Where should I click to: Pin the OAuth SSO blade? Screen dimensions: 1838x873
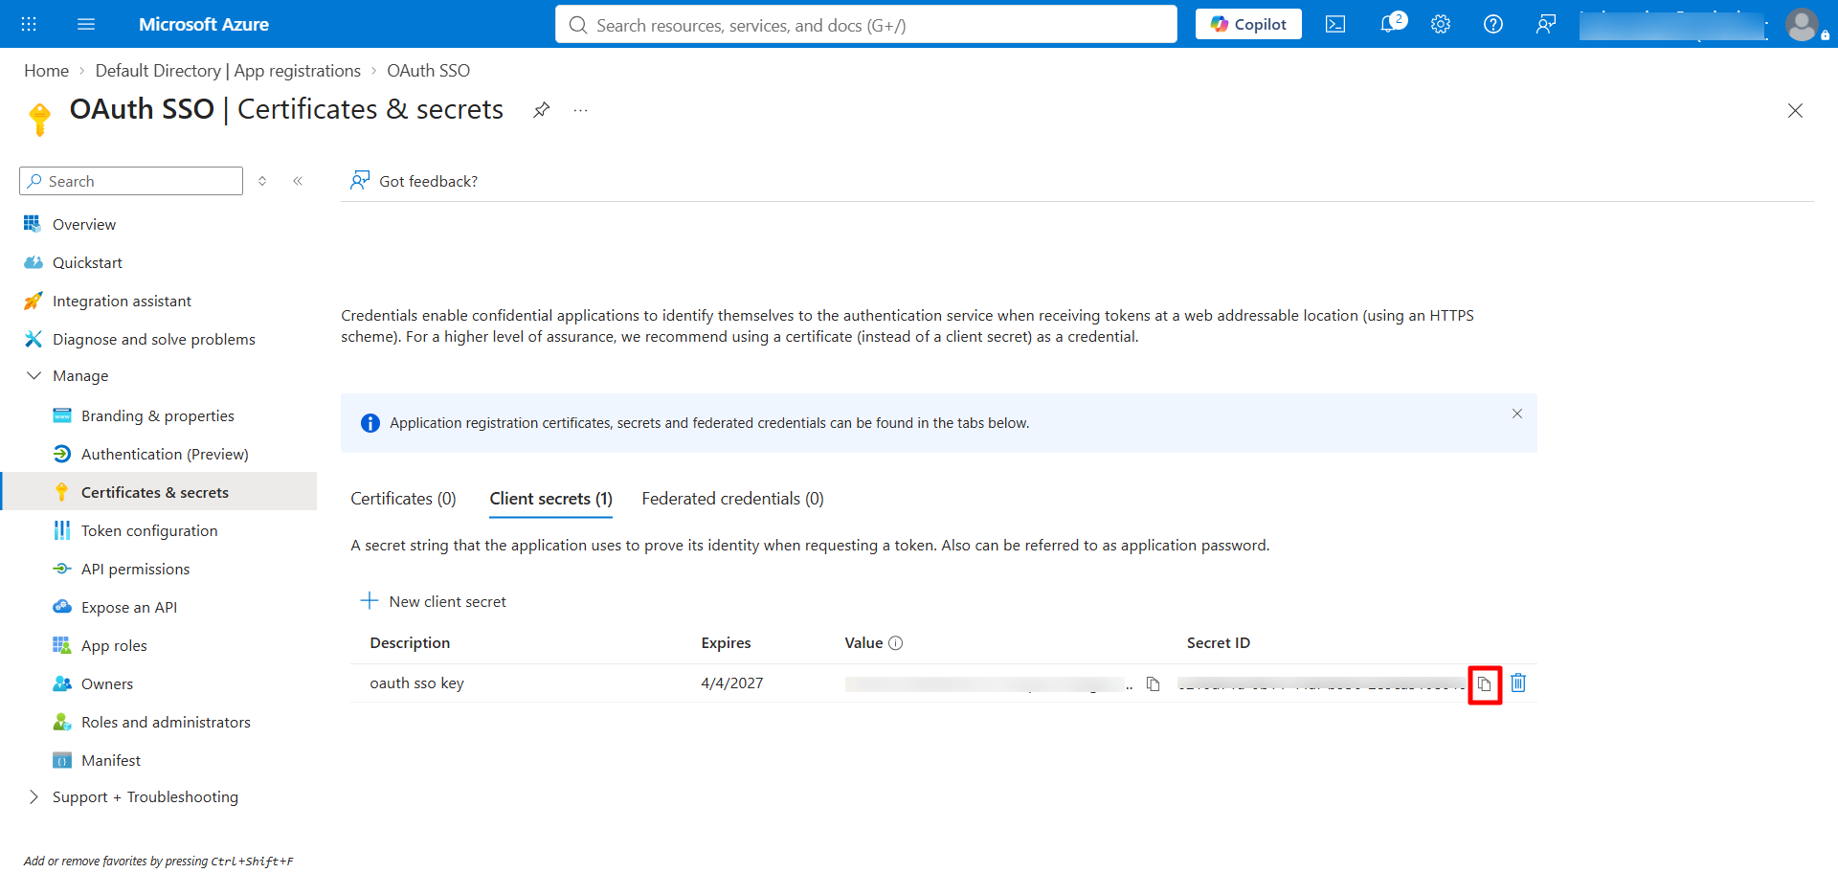tap(542, 110)
